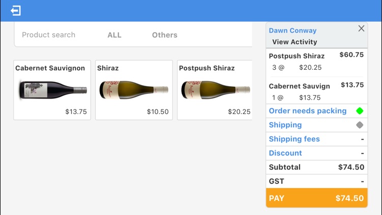Select the Cabernet Sauvign order line
This screenshot has height=215, width=382.
coord(316,91)
